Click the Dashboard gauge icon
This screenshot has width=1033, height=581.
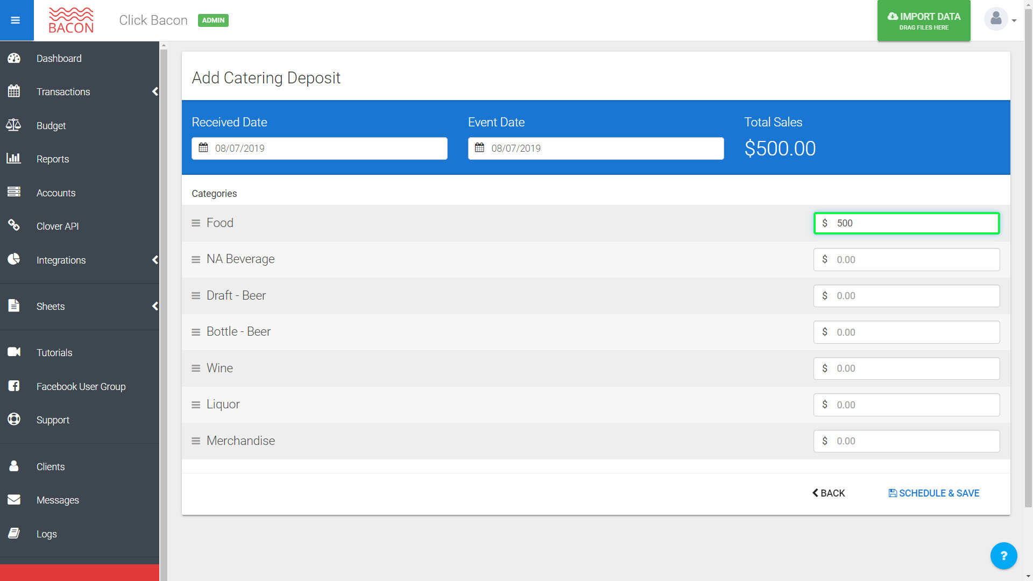coord(14,58)
